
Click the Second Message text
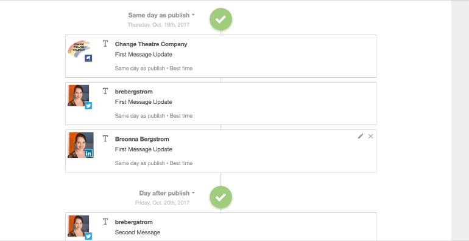(138, 233)
